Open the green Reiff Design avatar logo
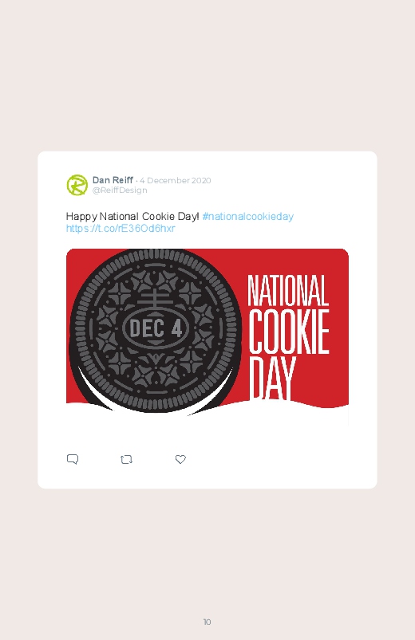The image size is (415, 640). click(77, 185)
